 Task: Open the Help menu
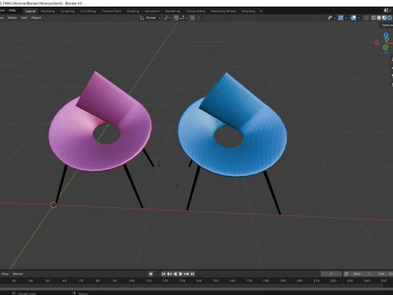[x=12, y=11]
